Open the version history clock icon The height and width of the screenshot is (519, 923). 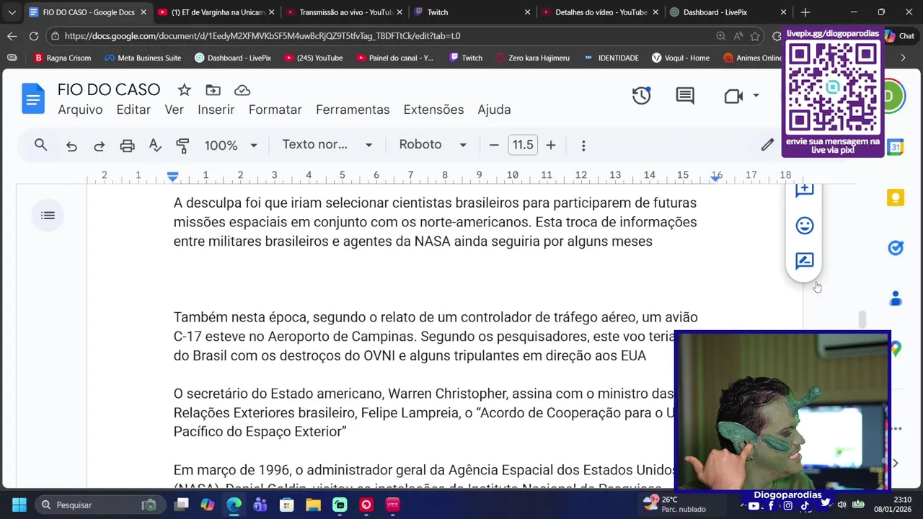[641, 96]
